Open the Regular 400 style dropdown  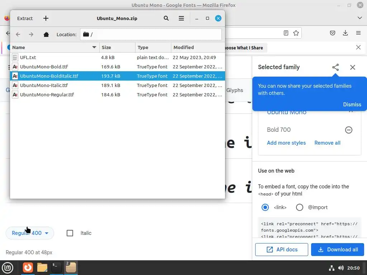pos(30,233)
